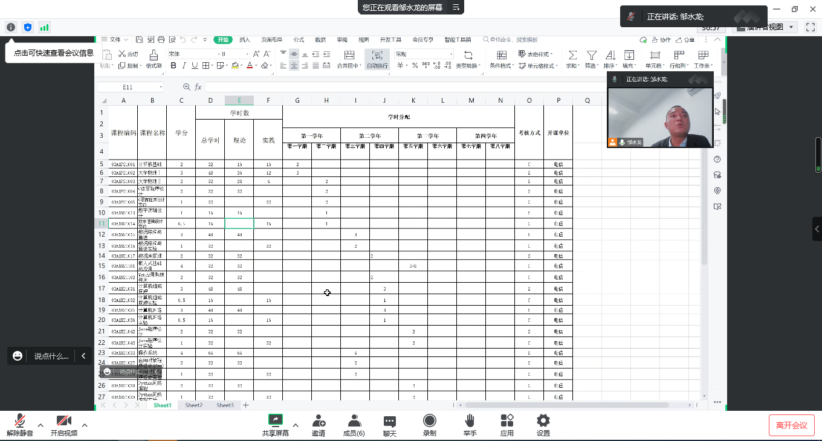Click the red leave meeting button

791,425
